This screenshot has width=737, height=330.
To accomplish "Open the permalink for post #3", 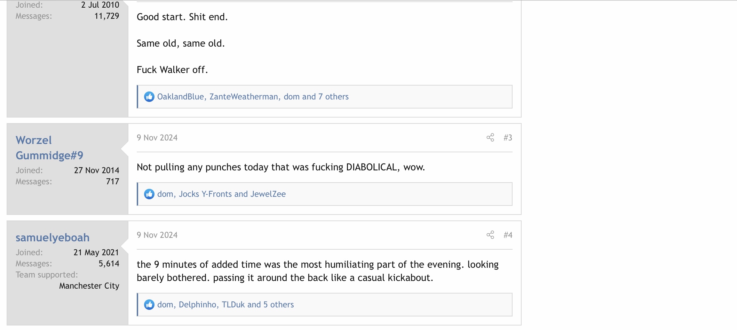I will tap(508, 138).
